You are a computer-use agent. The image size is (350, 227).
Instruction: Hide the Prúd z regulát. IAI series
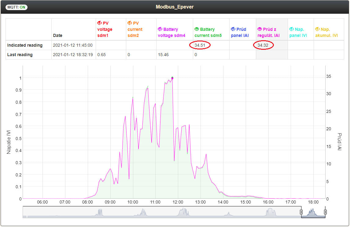(260, 29)
